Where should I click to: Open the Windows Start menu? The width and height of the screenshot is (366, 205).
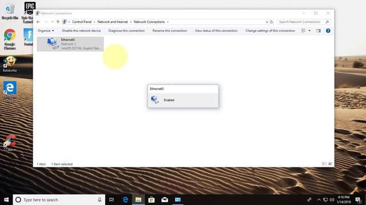(x=6, y=200)
